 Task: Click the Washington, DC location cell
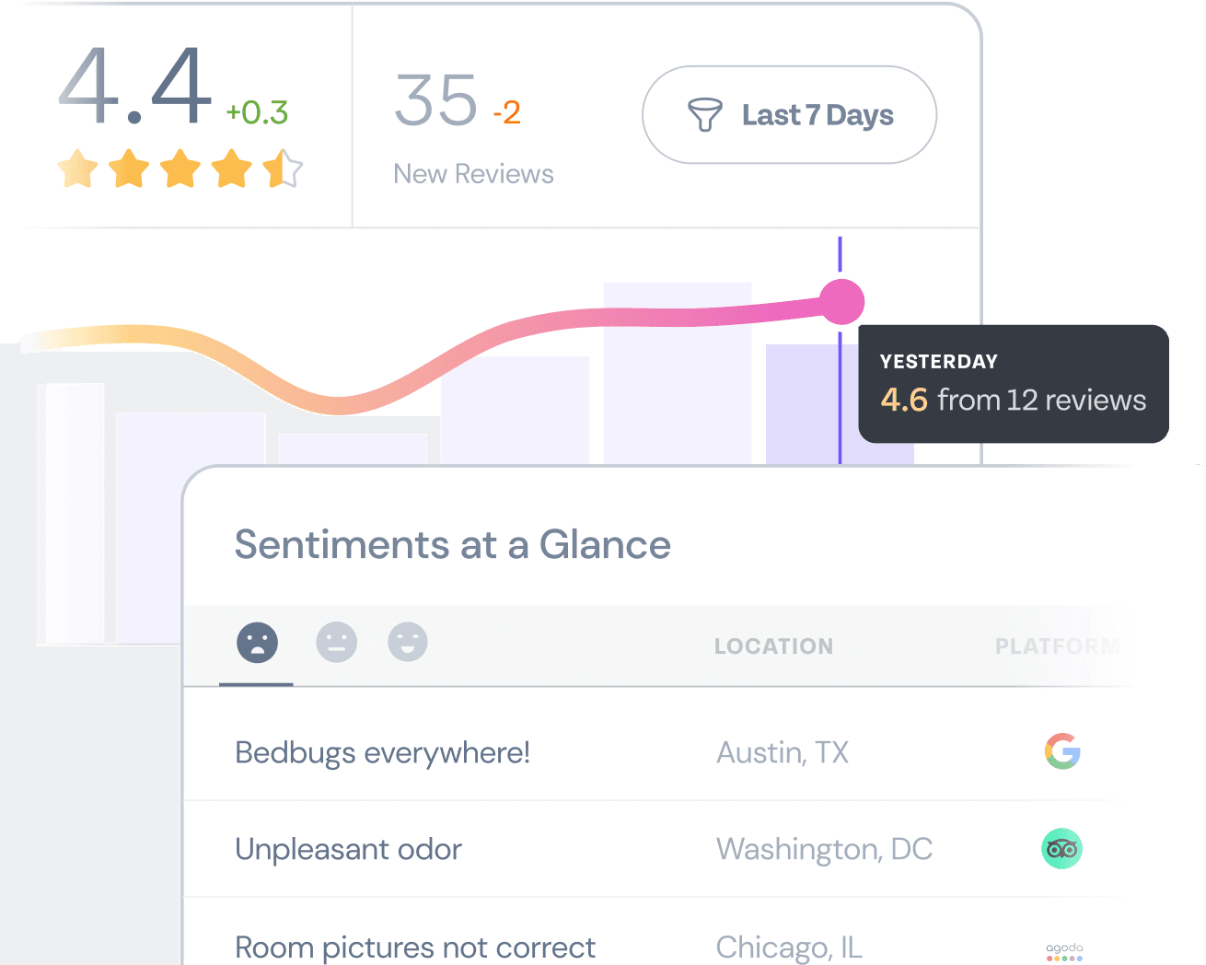click(824, 849)
